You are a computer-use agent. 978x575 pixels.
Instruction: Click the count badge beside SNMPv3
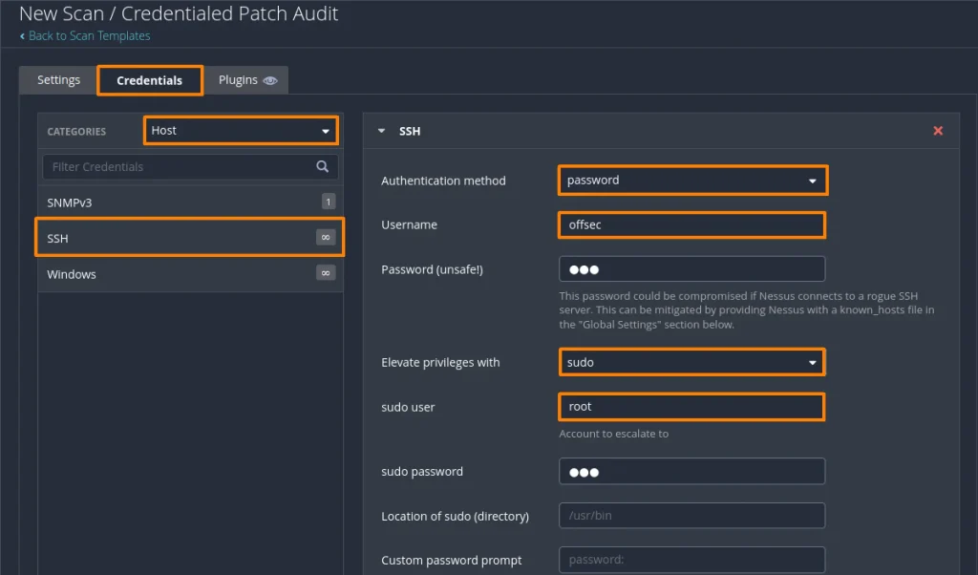tap(328, 202)
